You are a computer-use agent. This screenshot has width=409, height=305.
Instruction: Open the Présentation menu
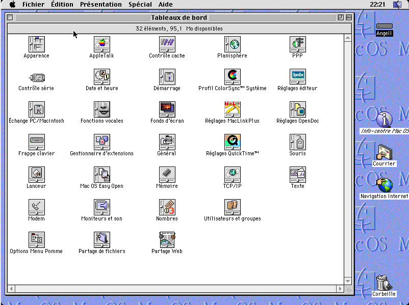click(x=101, y=5)
